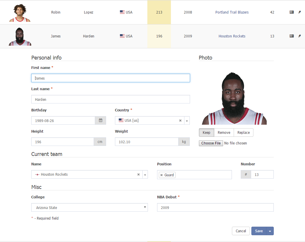This screenshot has width=305, height=242.
Task: Open James Harden's view card icon
Action: [291, 36]
